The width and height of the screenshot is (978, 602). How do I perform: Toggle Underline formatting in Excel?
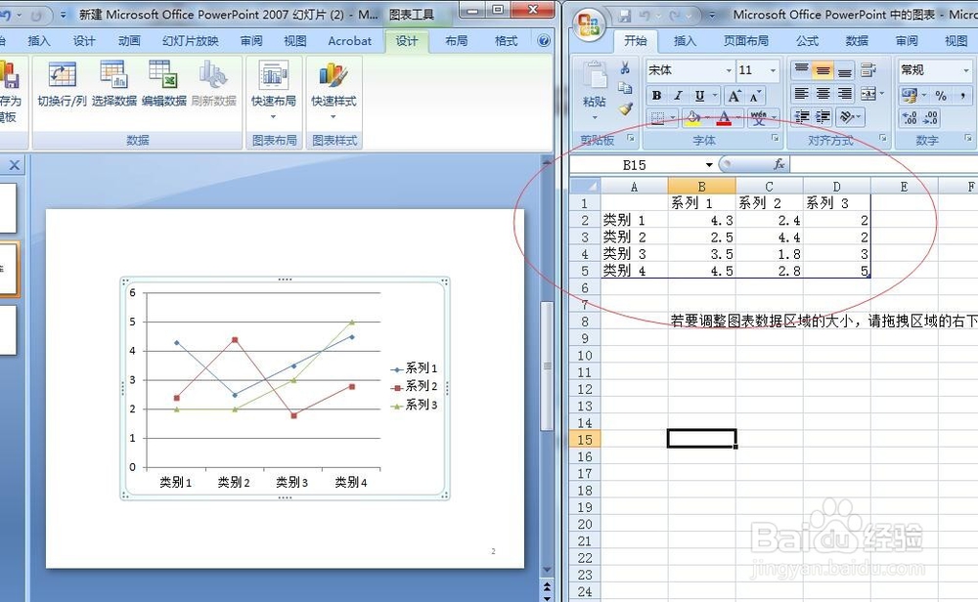(700, 96)
